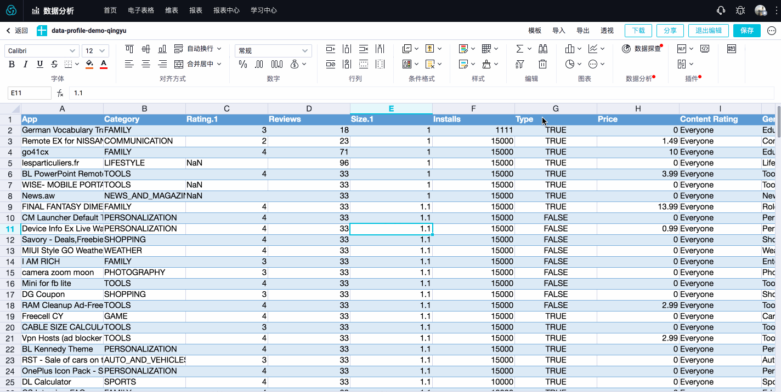Expand the 常规 number format dropdown
Screen dimensions: 781x392
point(273,51)
